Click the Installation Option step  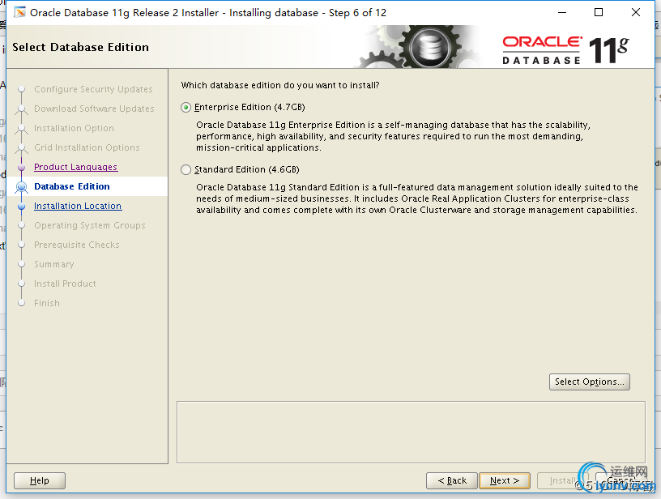coord(74,128)
